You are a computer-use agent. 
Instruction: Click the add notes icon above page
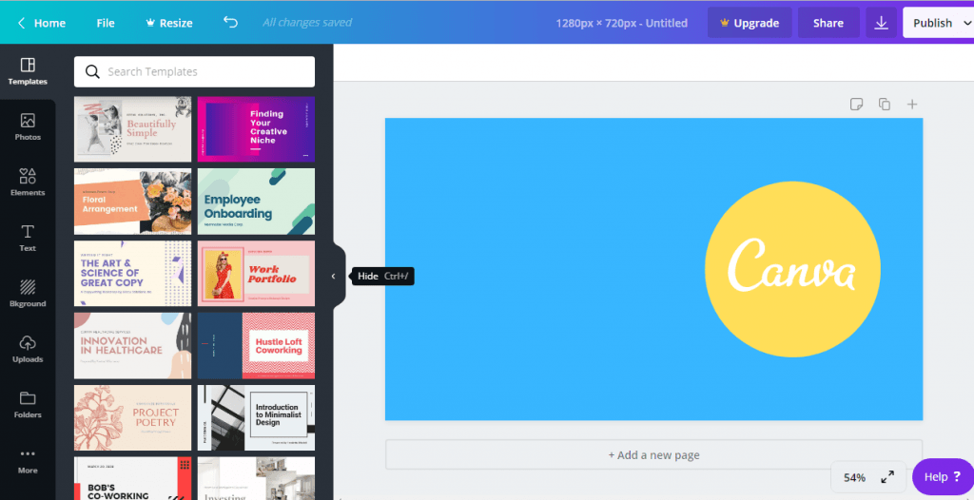[857, 105]
